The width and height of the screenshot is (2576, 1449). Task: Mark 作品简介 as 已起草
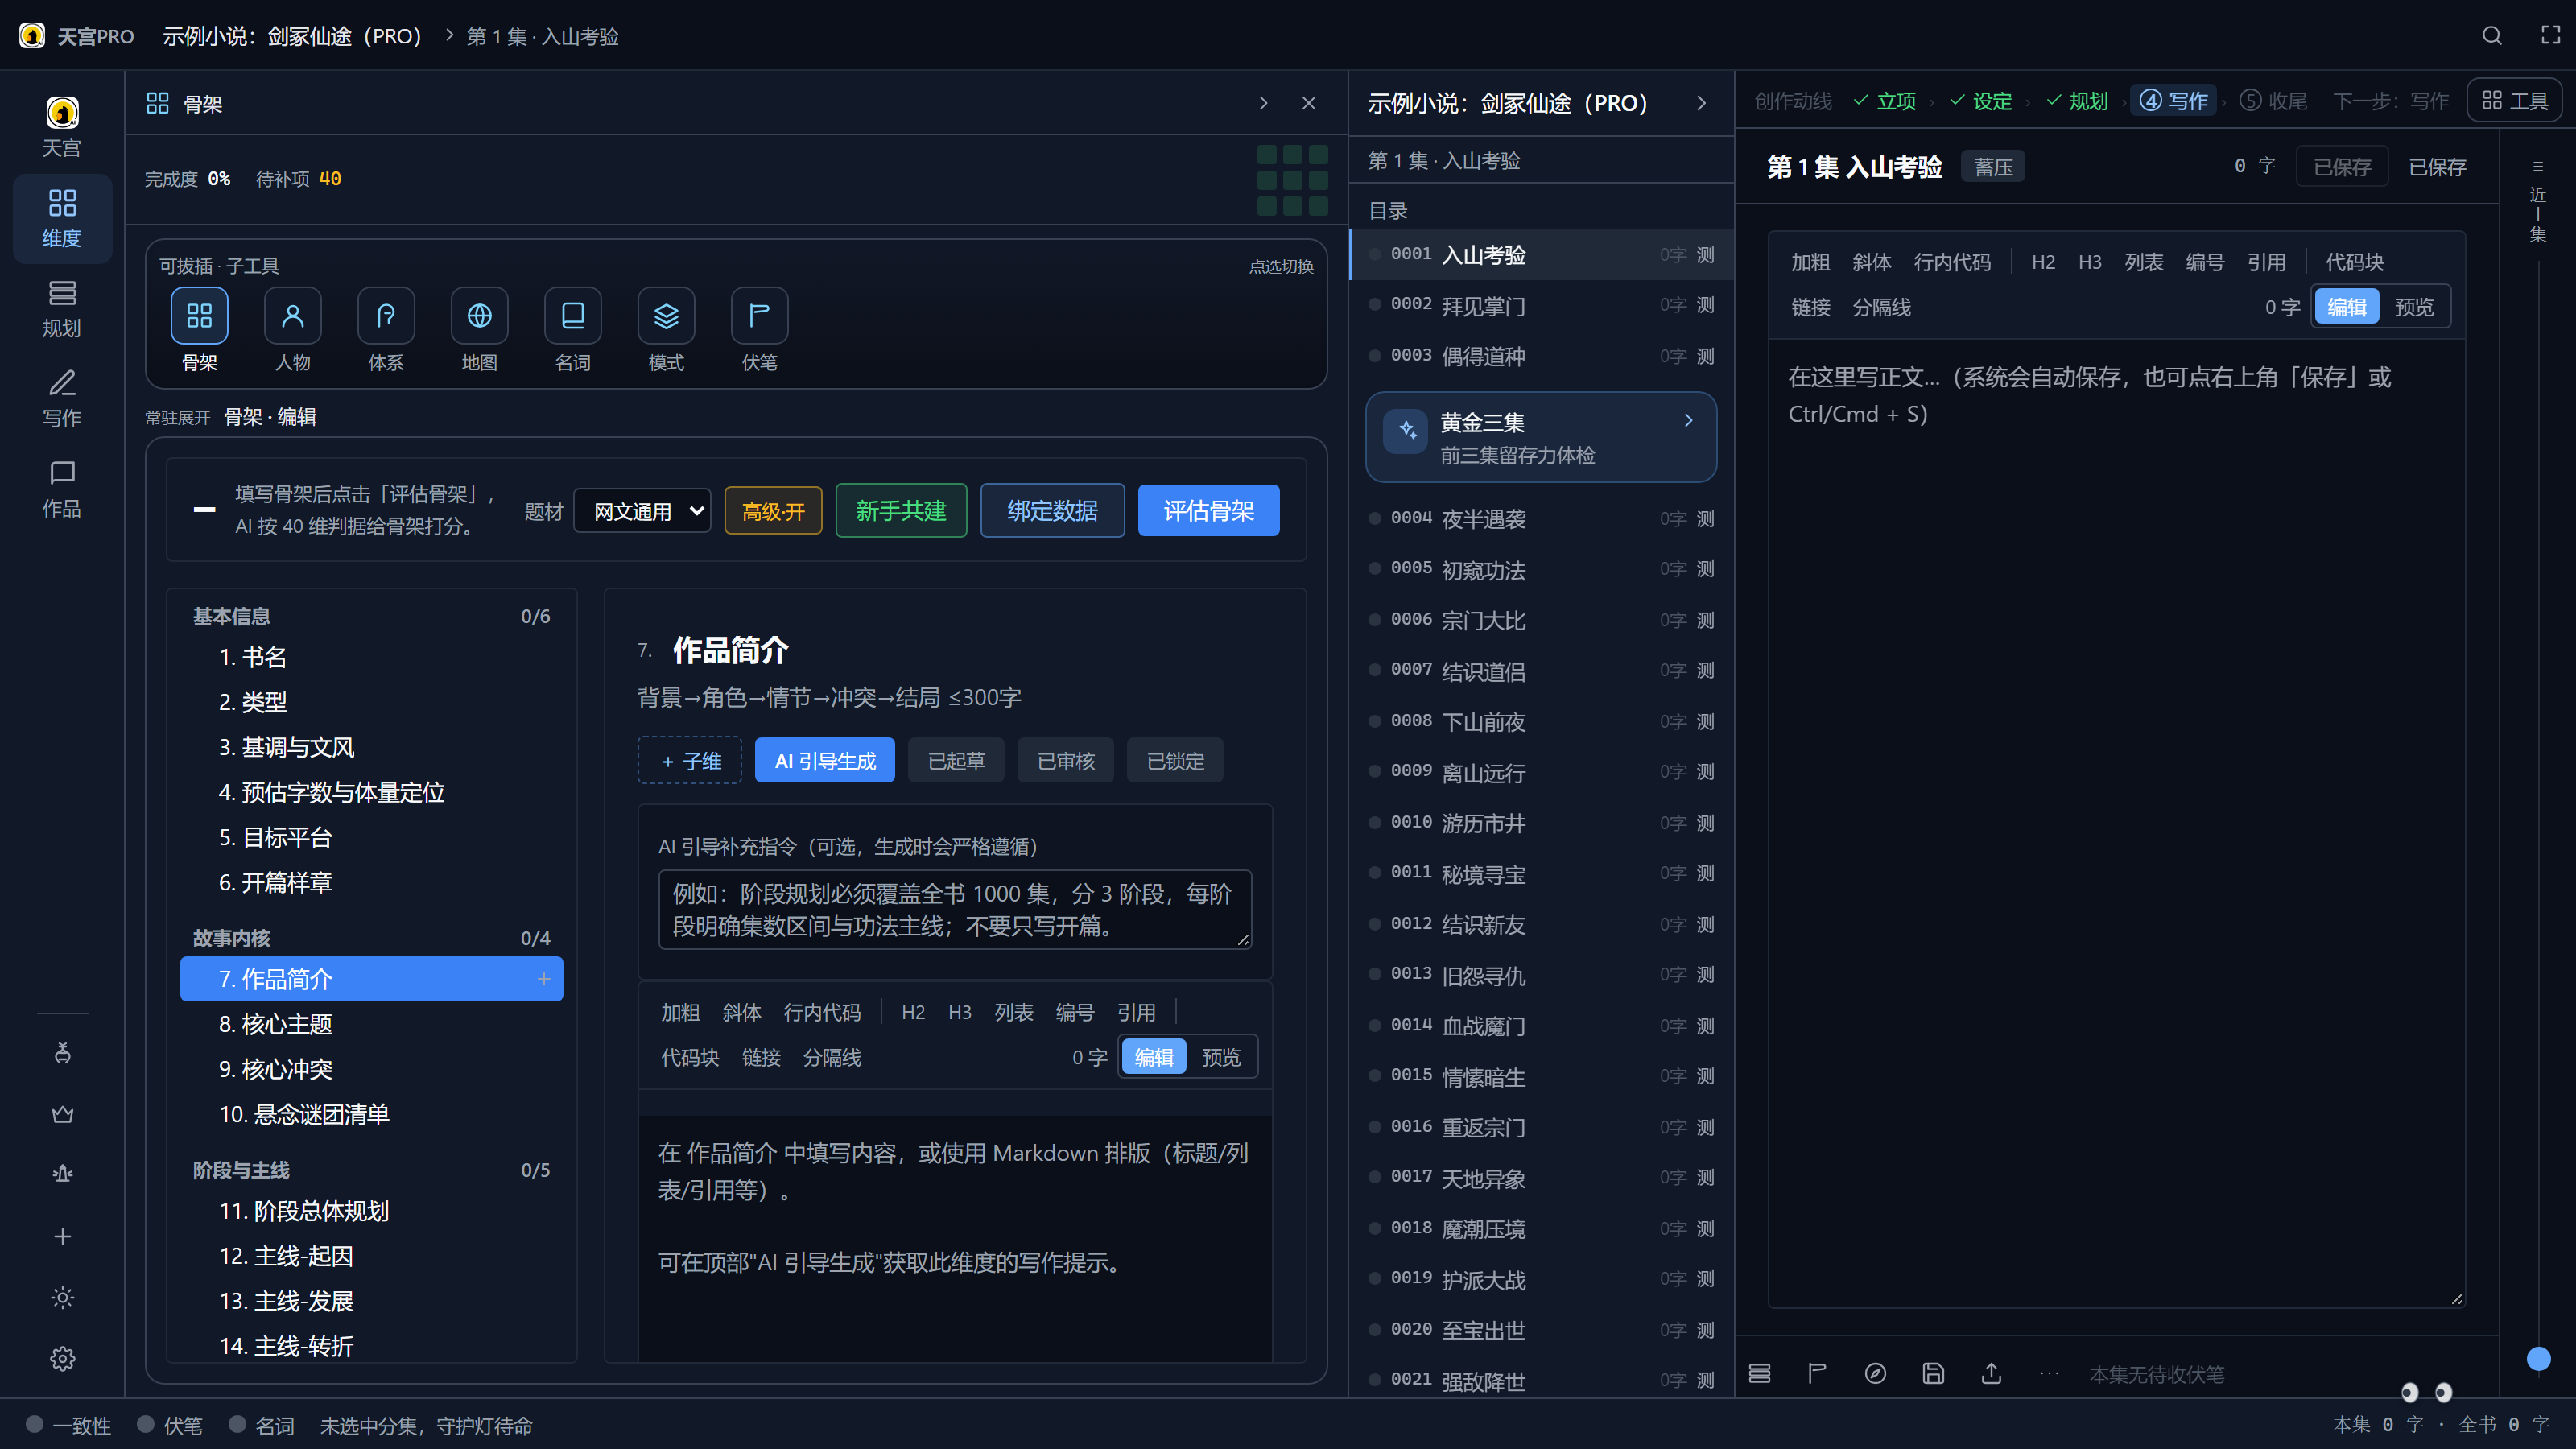pos(956,761)
